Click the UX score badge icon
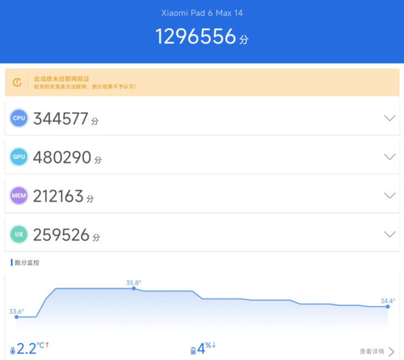Viewport: 404px width, 360px height. 19,234
